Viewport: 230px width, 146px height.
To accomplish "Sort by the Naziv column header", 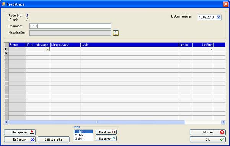I will tap(129, 45).
